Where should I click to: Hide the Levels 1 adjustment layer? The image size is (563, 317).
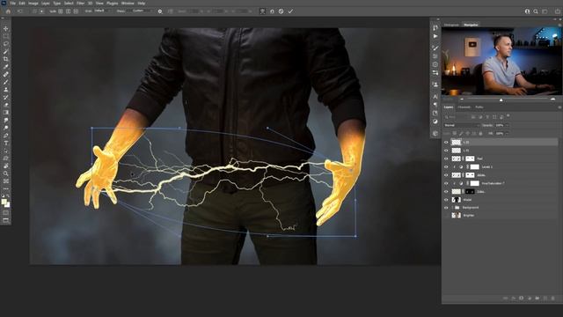click(446, 166)
